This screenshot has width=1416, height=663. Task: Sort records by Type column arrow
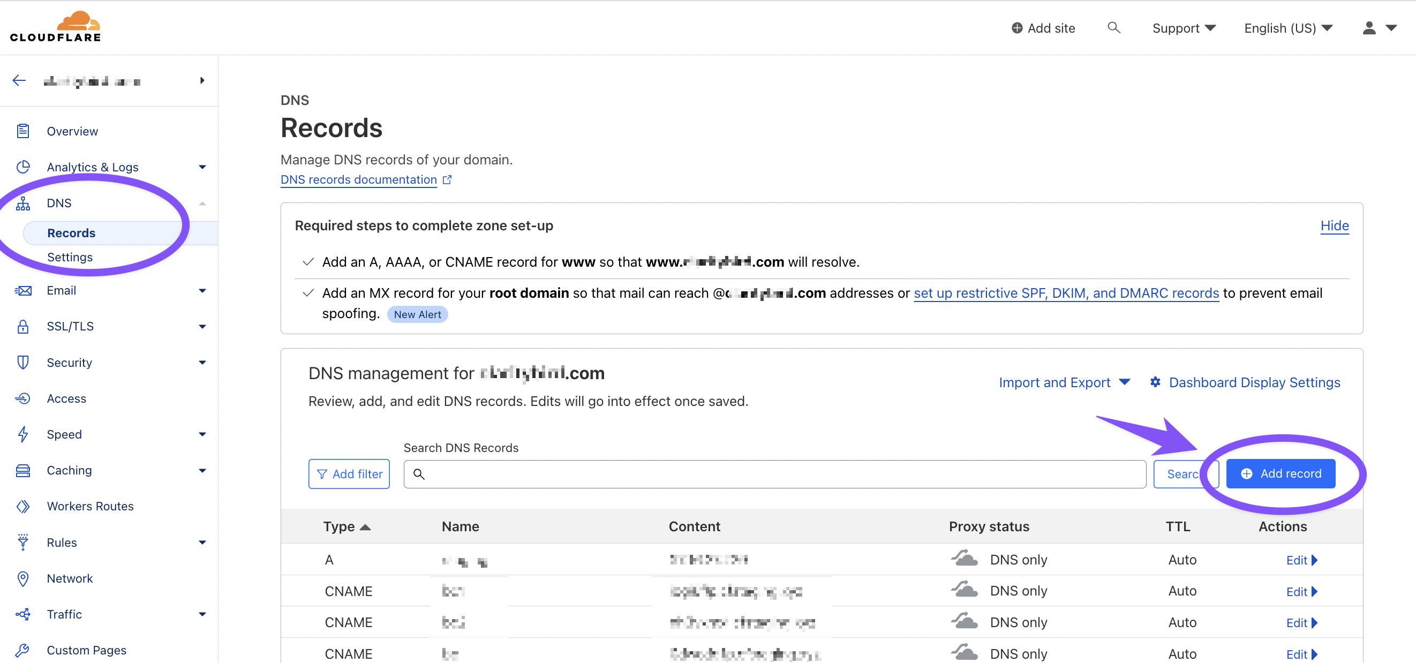365,526
